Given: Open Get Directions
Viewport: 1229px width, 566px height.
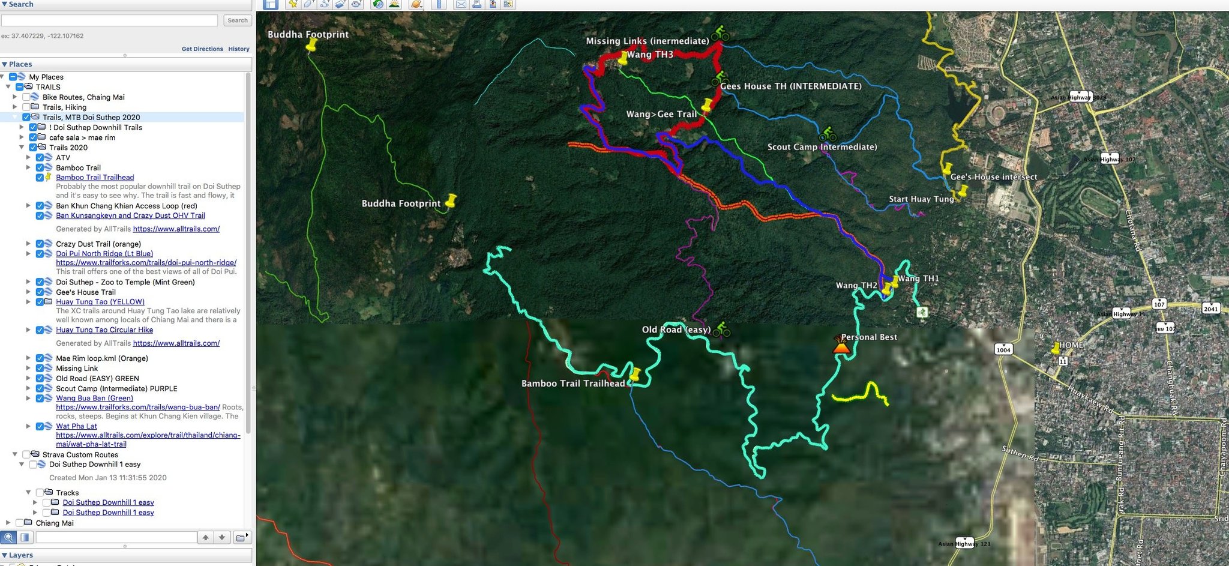Looking at the screenshot, I should click(202, 49).
